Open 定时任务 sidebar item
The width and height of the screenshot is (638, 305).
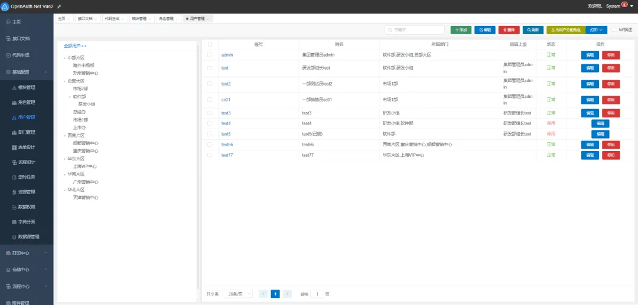[27, 176]
